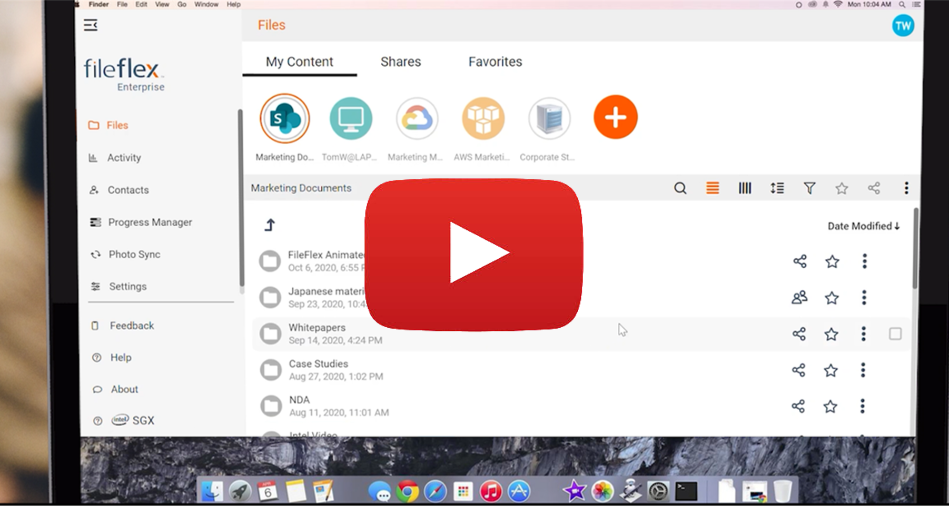Share the Whitepapers folder
Viewport: 949px width, 506px height.
pos(799,333)
